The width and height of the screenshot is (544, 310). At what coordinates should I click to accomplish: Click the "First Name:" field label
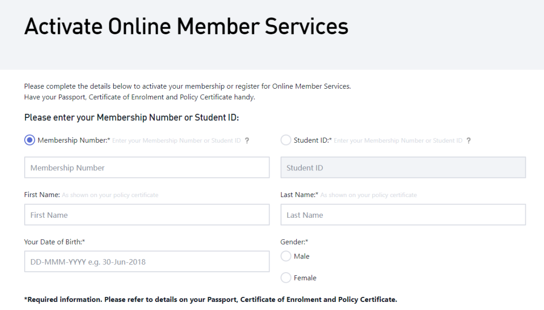pos(42,195)
